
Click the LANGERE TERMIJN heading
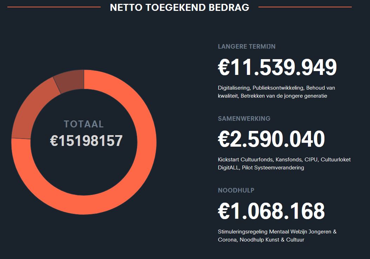(247, 47)
